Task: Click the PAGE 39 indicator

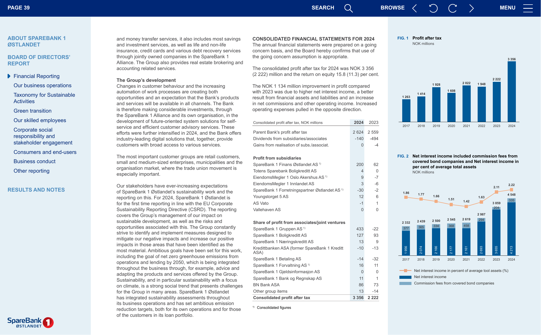Action: (x=18, y=8)
